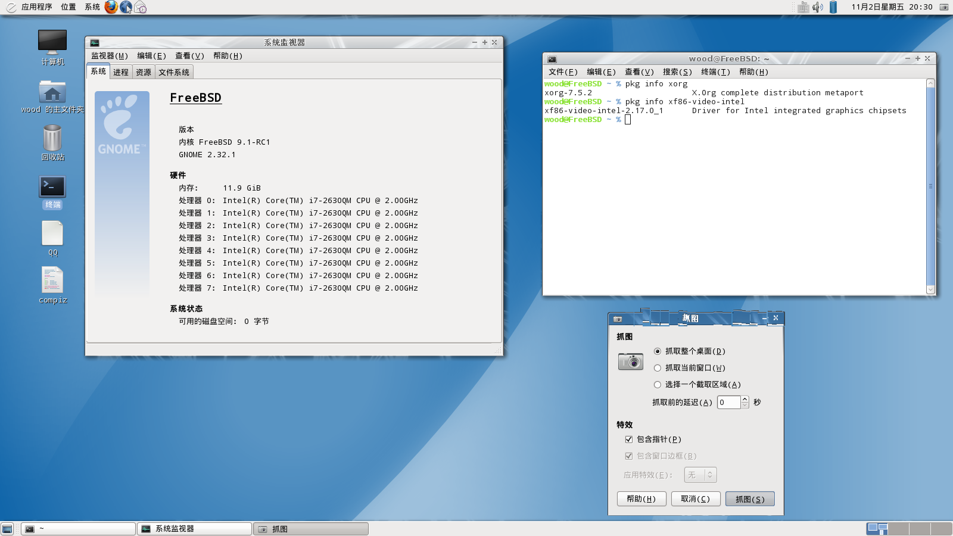Select 抓取当前窗口 radio option

(690, 368)
